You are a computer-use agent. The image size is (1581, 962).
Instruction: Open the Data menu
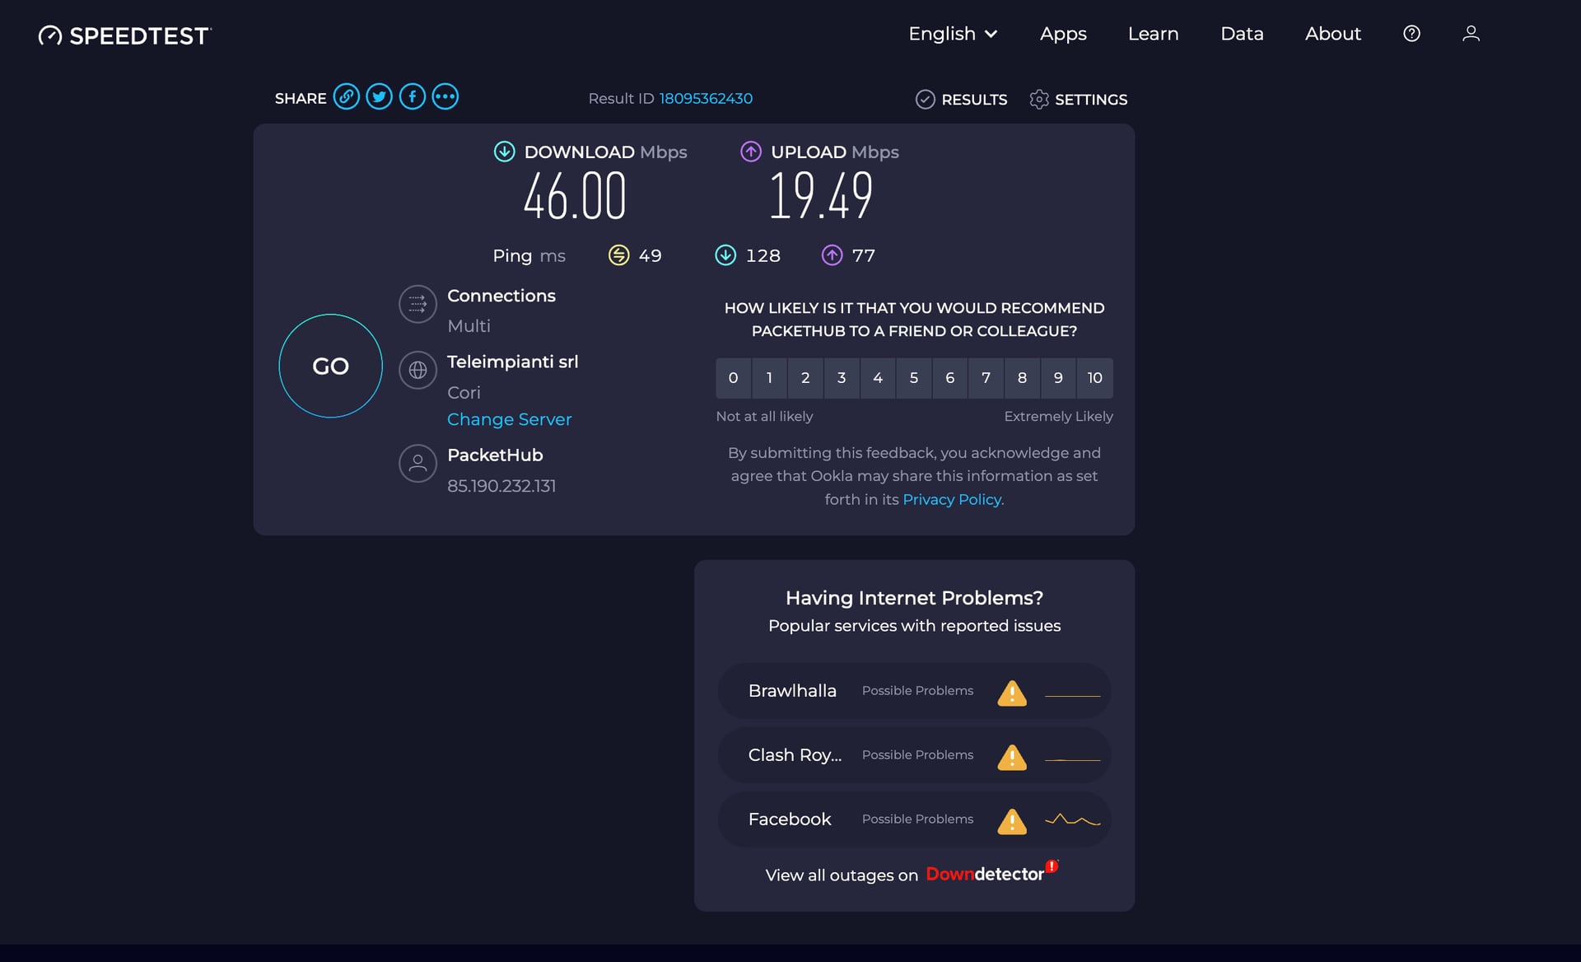[1242, 34]
